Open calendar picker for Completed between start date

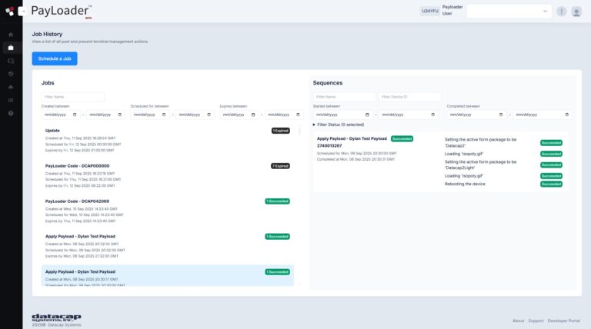point(501,115)
